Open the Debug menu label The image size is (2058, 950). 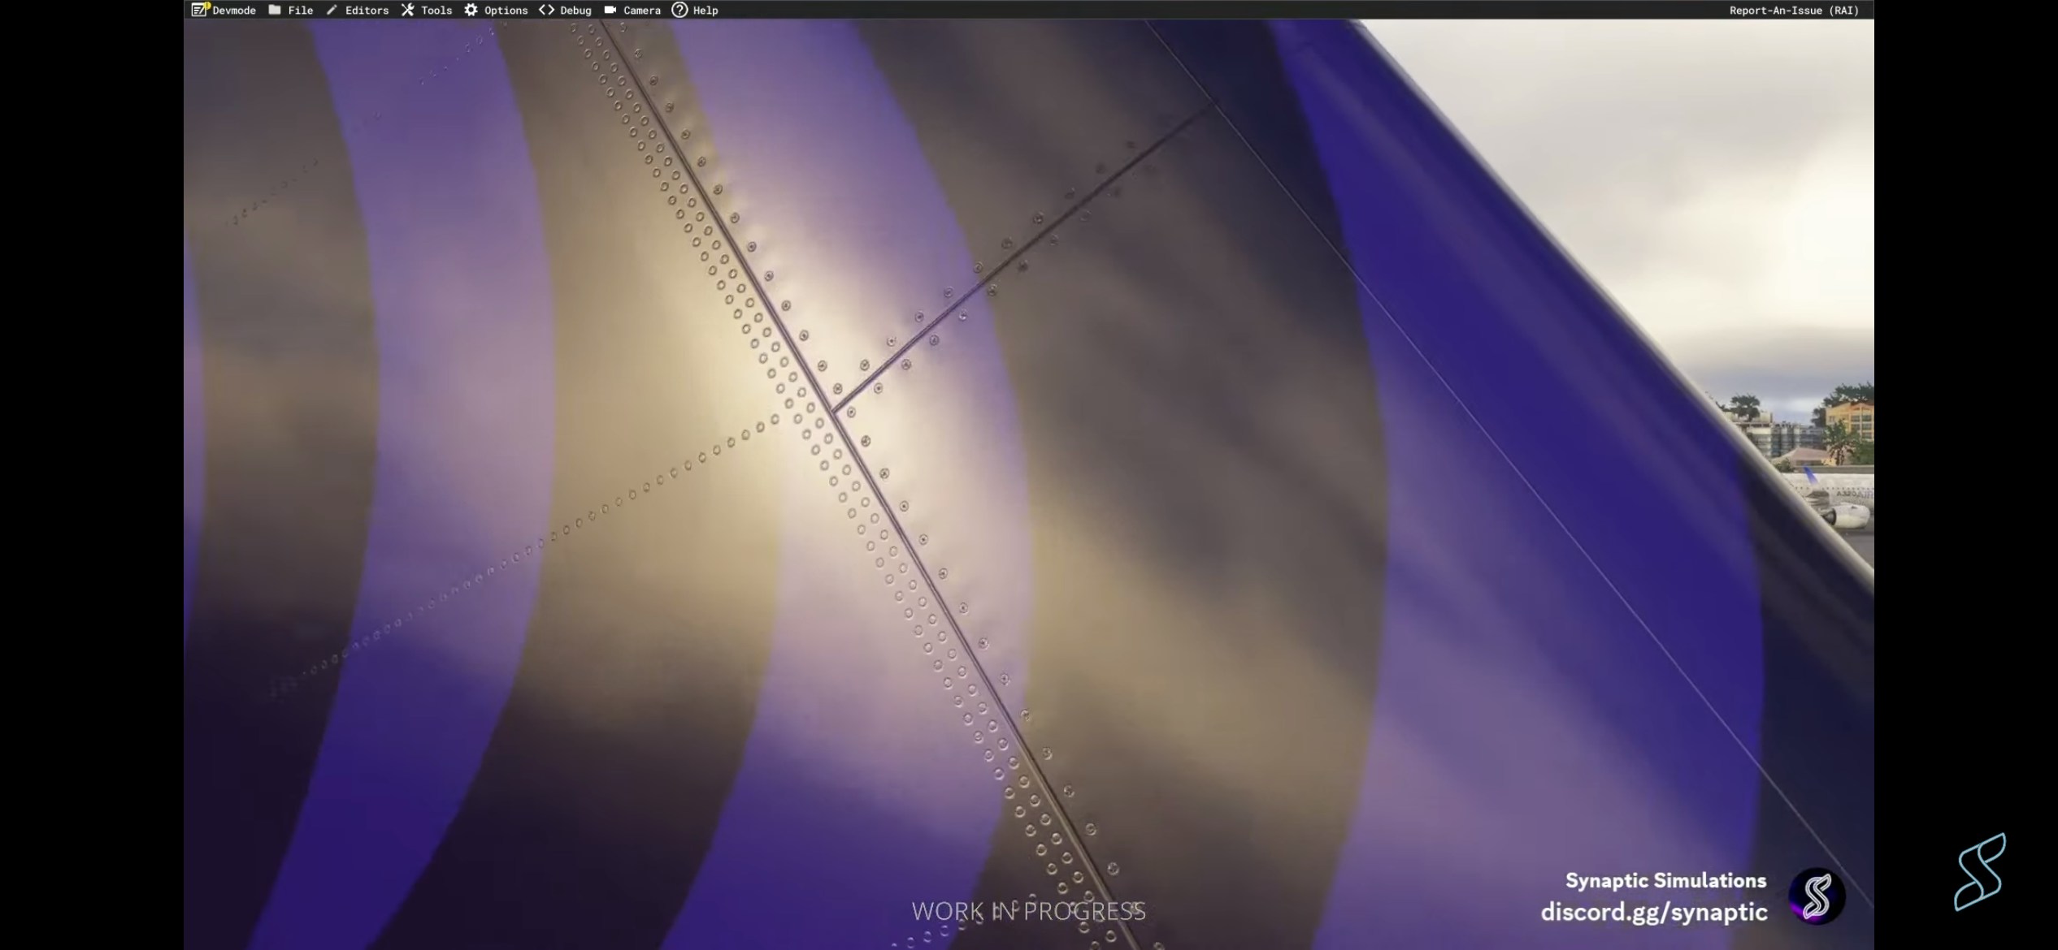pos(575,11)
